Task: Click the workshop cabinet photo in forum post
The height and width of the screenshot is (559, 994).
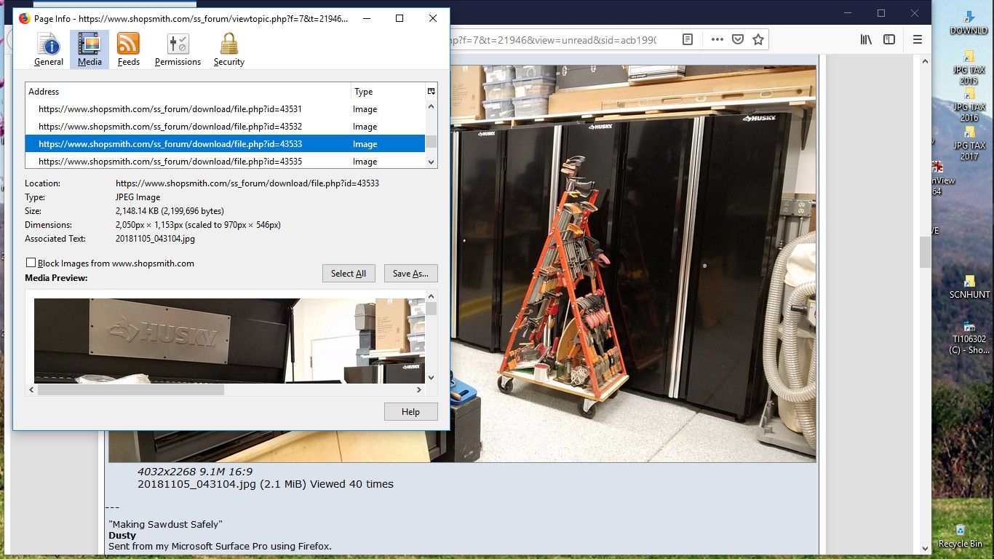Action: (x=633, y=263)
